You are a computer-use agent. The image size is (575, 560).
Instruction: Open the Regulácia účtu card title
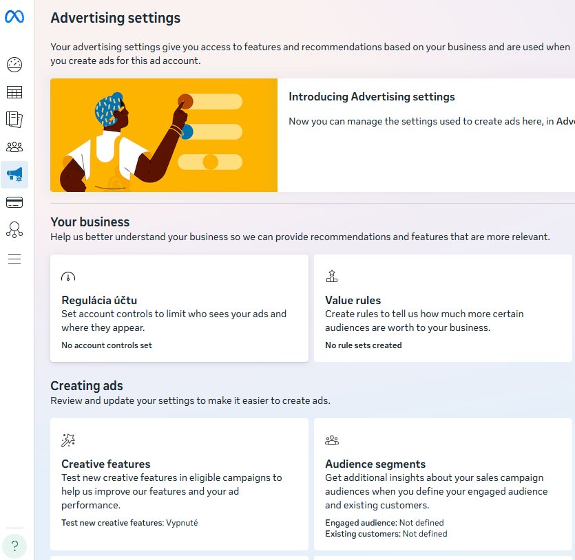coord(99,300)
